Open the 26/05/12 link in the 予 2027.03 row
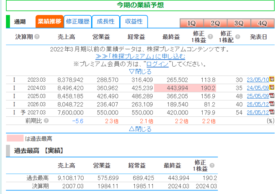This screenshot has height=194, width=280. [258, 113]
